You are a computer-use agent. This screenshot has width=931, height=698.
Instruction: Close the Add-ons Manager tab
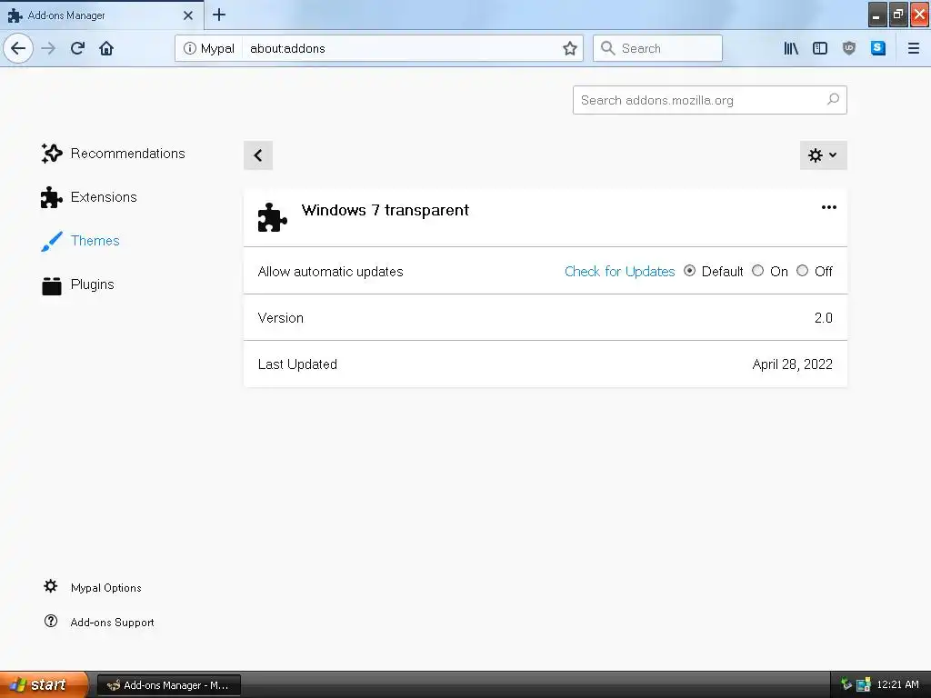pos(188,15)
